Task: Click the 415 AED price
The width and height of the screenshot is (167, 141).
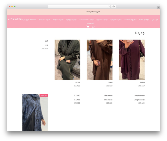Action: click(x=77, y=103)
